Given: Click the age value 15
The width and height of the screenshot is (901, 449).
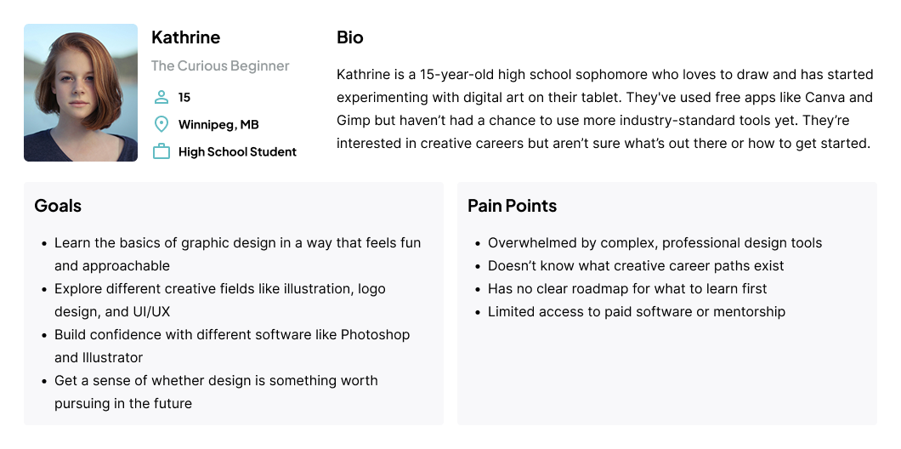Looking at the screenshot, I should 184,98.
